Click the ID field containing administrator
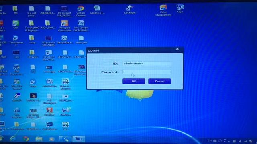Image resolution: width=257 pixels, height=144 pixels. pyautogui.click(x=147, y=64)
